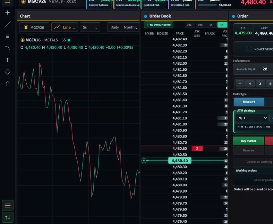Set contract quantity preset to 1
The height and width of the screenshot is (224, 273).
250,84
